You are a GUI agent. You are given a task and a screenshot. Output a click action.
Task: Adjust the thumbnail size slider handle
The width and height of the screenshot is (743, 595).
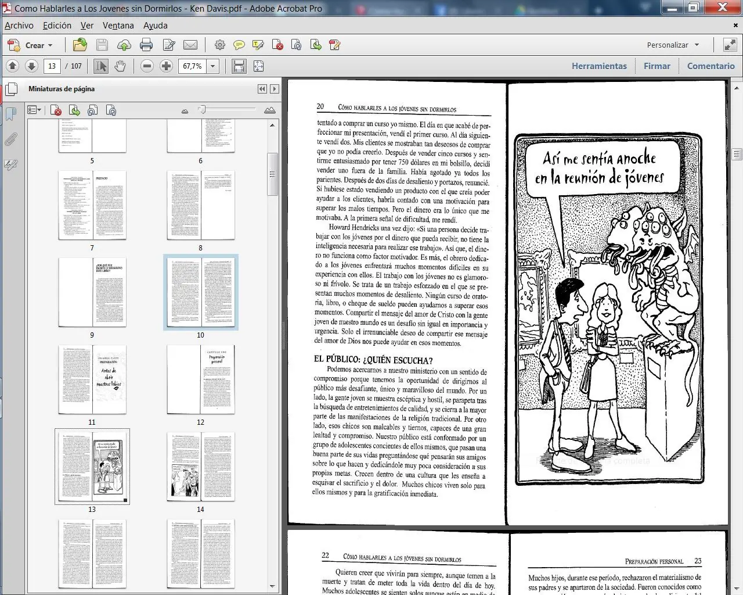coord(202,109)
